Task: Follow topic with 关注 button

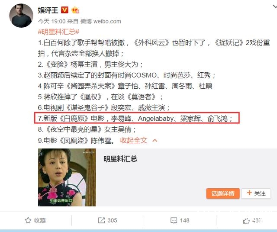Action: [x=256, y=193]
